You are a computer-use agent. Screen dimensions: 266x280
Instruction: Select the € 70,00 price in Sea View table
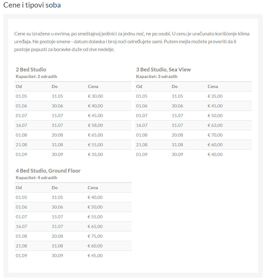coord(215,135)
